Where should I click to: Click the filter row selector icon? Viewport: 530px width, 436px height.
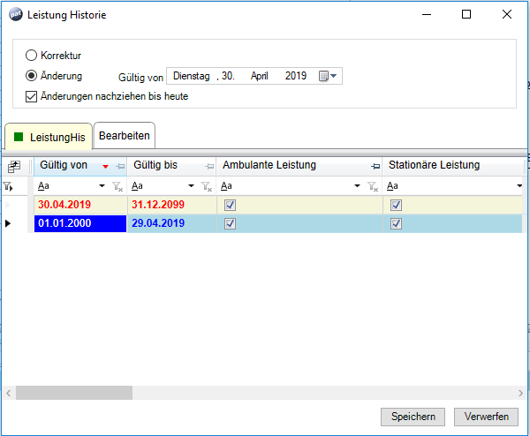(8, 186)
